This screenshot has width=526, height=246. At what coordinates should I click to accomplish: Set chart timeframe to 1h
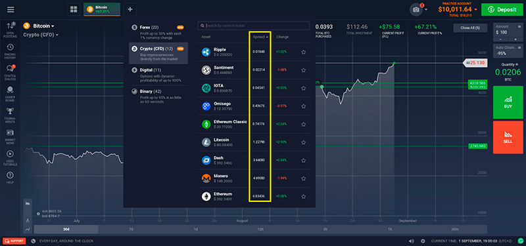(390, 229)
